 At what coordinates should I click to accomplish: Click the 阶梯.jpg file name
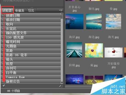74,65
